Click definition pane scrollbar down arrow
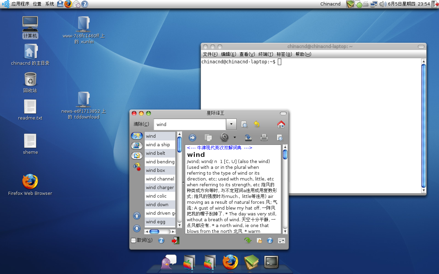This screenshot has width=439, height=274. pos(285,232)
